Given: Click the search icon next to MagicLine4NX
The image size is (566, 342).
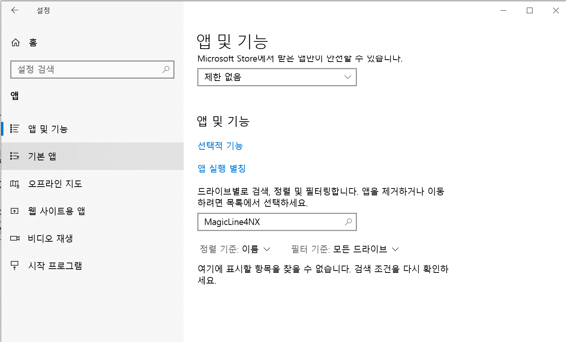Looking at the screenshot, I should pos(348,222).
